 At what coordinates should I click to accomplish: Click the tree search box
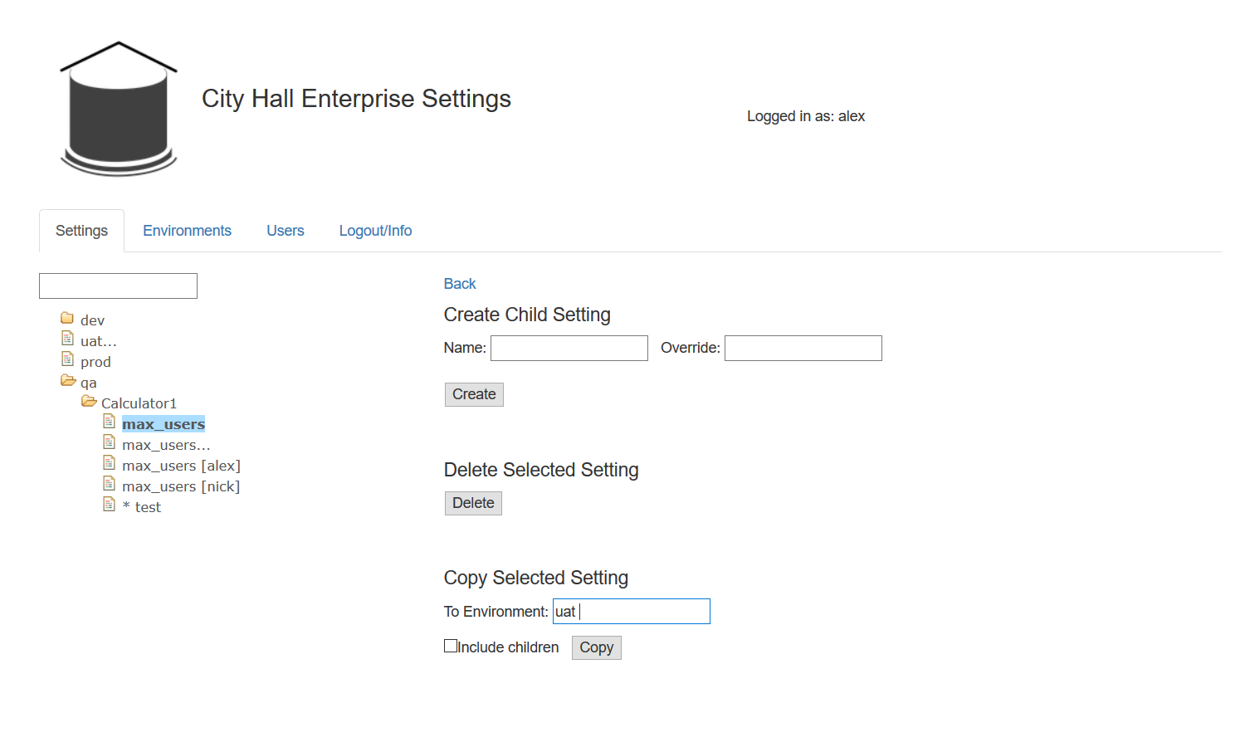click(118, 286)
